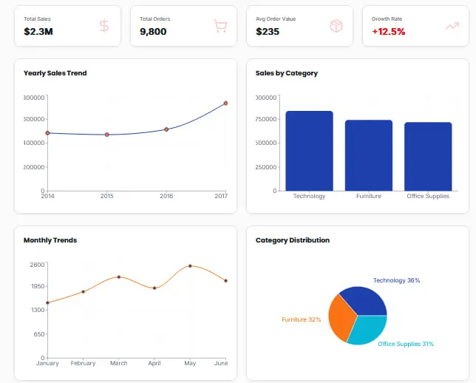Viewport: 476px width, 383px height.
Task: Click the Total Sales card label
Action: point(38,18)
